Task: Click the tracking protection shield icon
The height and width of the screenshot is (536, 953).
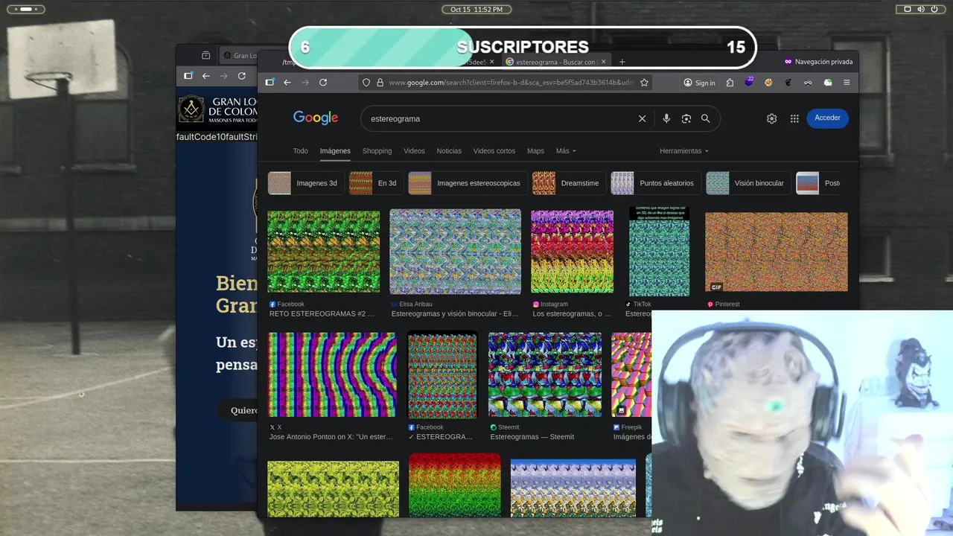Action: pos(366,83)
